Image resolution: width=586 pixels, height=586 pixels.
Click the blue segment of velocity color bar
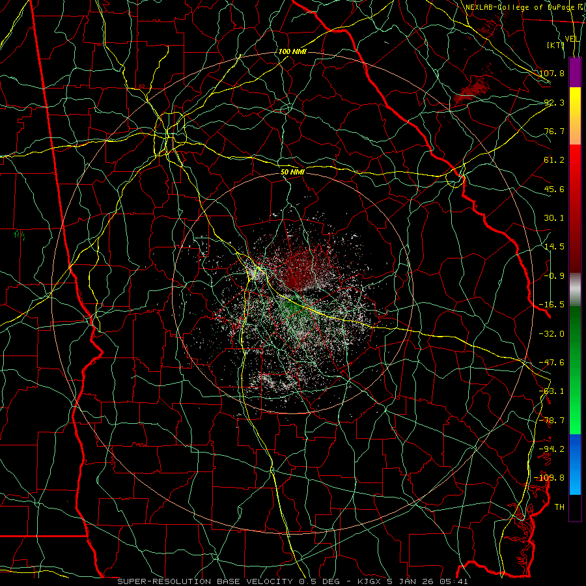pyautogui.click(x=575, y=464)
